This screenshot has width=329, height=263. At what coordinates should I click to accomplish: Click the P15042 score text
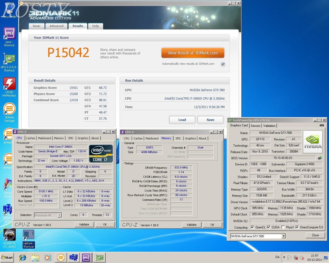(x=68, y=53)
